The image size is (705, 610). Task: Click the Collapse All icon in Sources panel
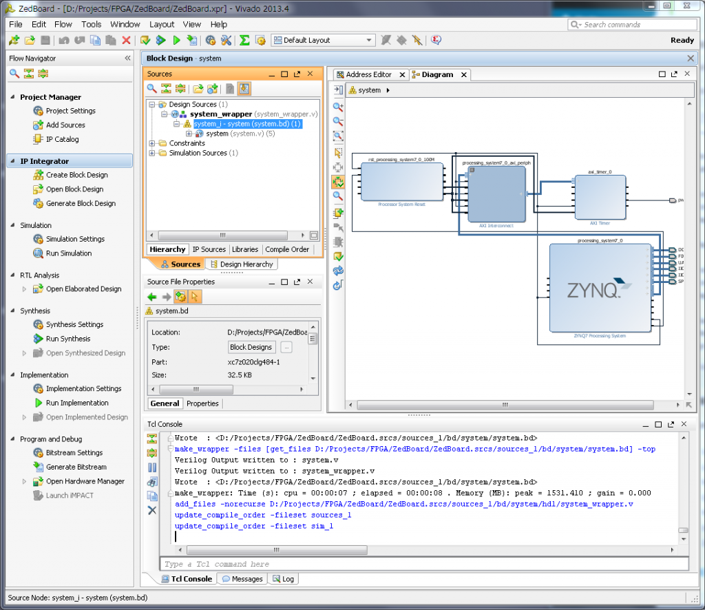(166, 88)
